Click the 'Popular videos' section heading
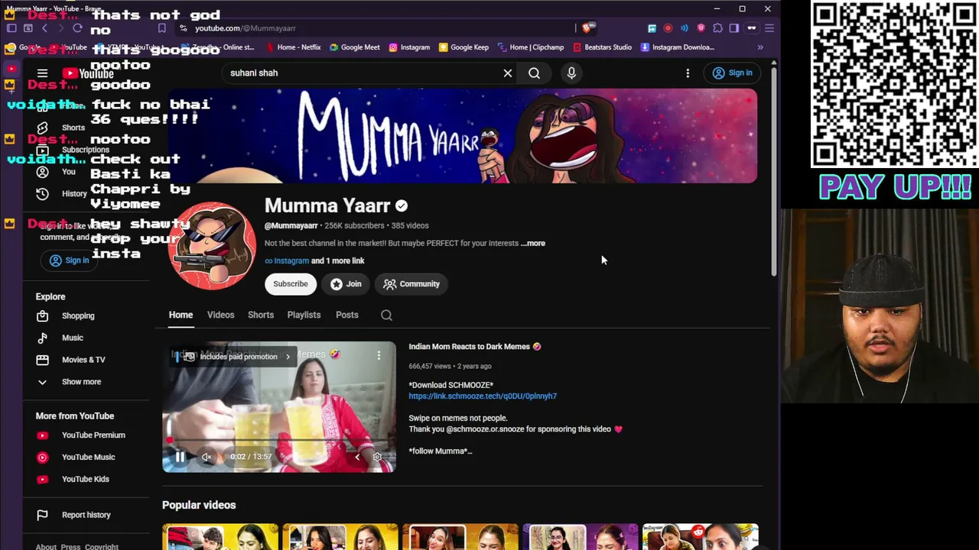The width and height of the screenshot is (979, 550). (x=199, y=505)
